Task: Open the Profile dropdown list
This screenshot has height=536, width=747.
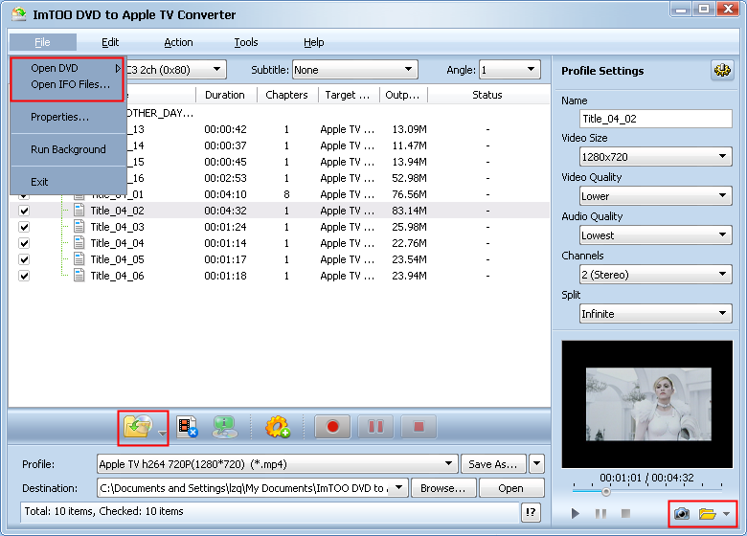Action: [x=277, y=463]
